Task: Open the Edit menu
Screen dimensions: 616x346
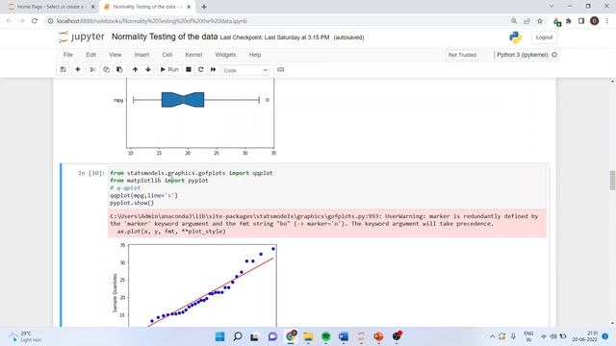Action: click(90, 55)
